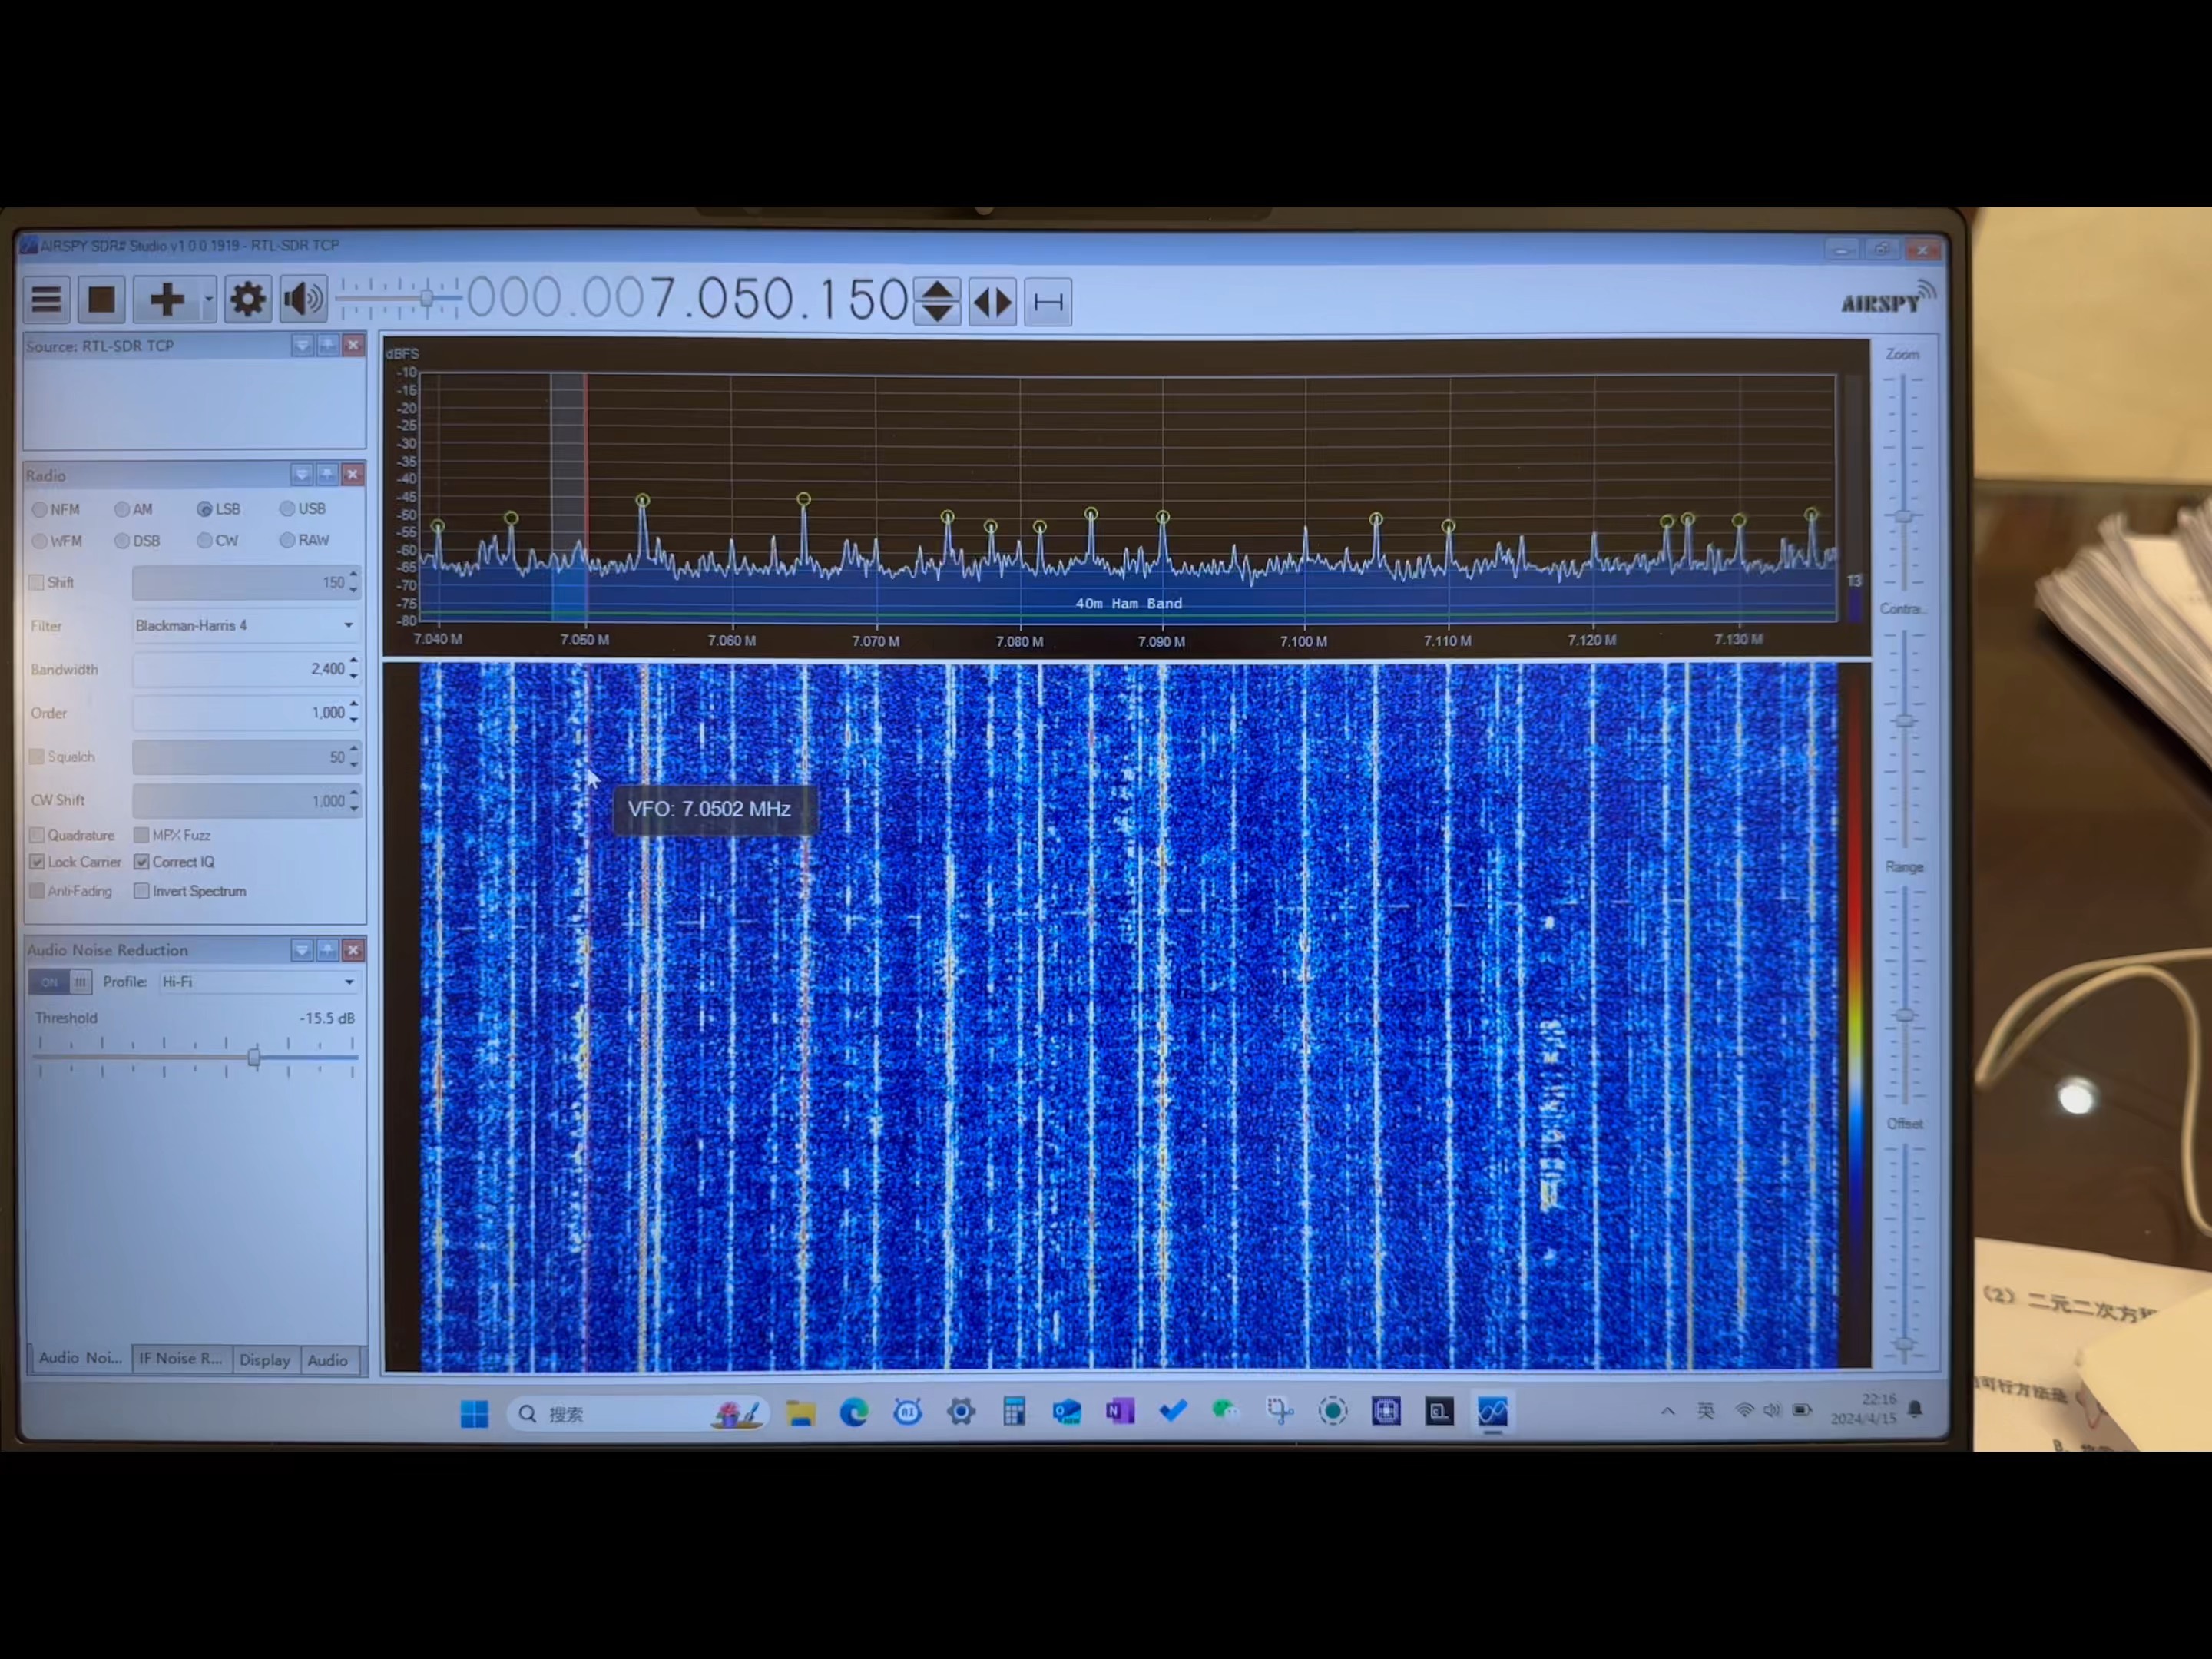Open Radio panel dropdown arrow
2212x1659 pixels.
coord(302,474)
